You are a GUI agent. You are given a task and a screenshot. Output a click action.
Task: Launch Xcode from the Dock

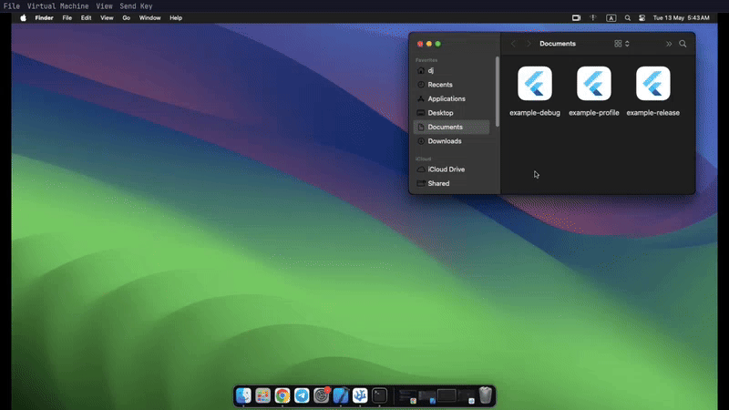pos(341,395)
